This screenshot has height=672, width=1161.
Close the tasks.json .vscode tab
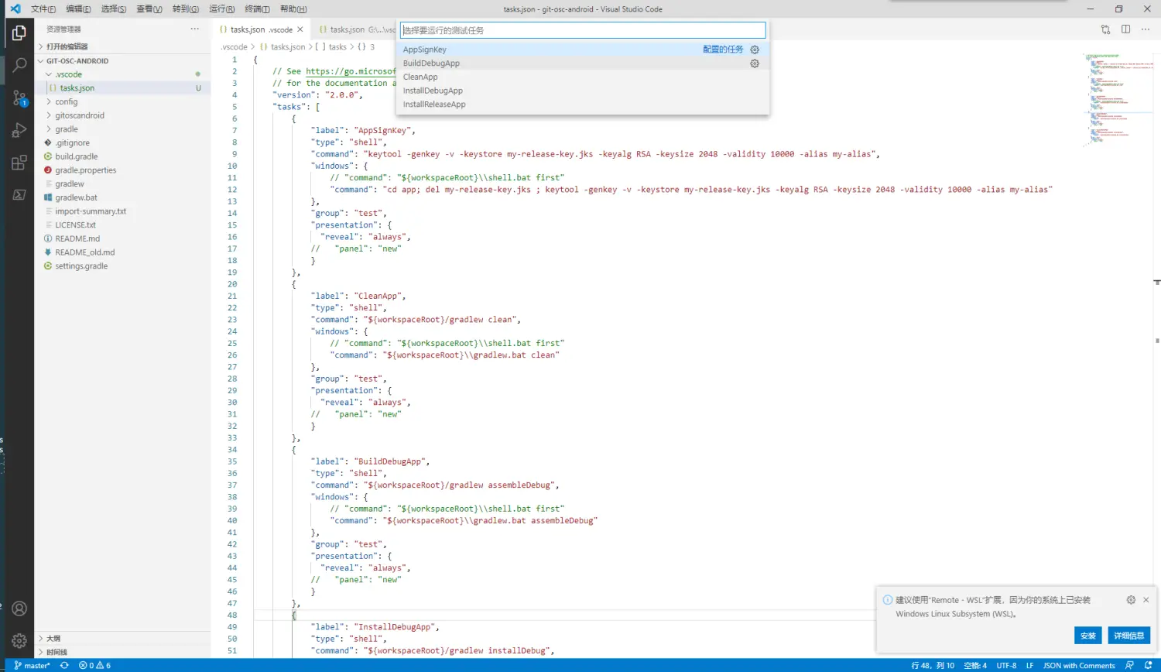(300, 29)
